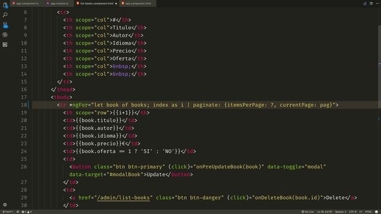Click the &nbsp; entity on line 13
Viewport: 381px width, 214px height.
click(x=121, y=66)
